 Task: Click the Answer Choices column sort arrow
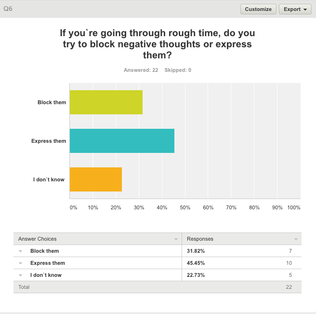pos(176,239)
